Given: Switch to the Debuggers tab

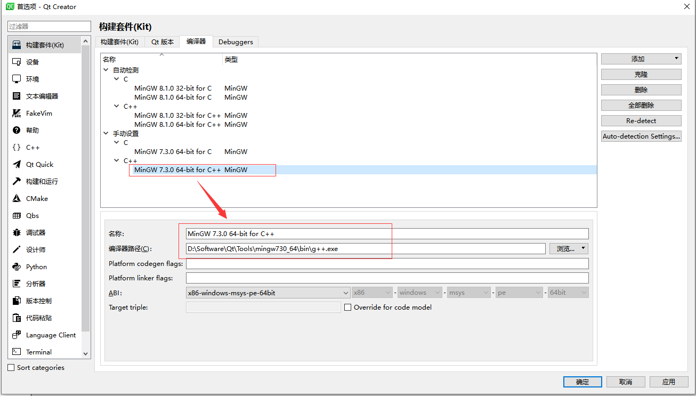Looking at the screenshot, I should [236, 42].
